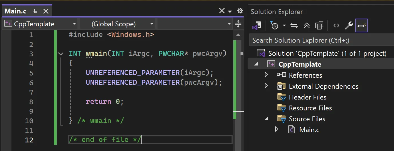Open Properties wrench icon

pos(349,25)
